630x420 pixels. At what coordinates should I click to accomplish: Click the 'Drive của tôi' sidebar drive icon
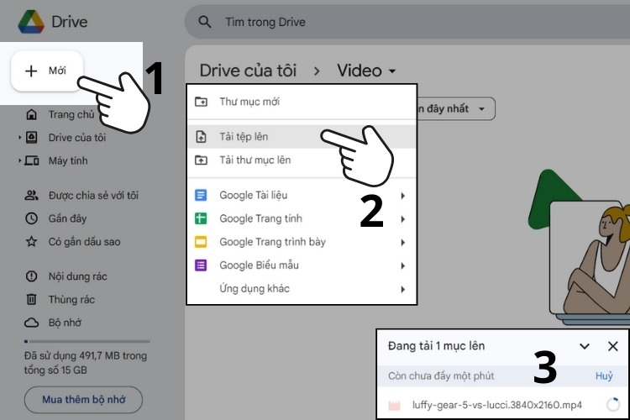(x=31, y=138)
